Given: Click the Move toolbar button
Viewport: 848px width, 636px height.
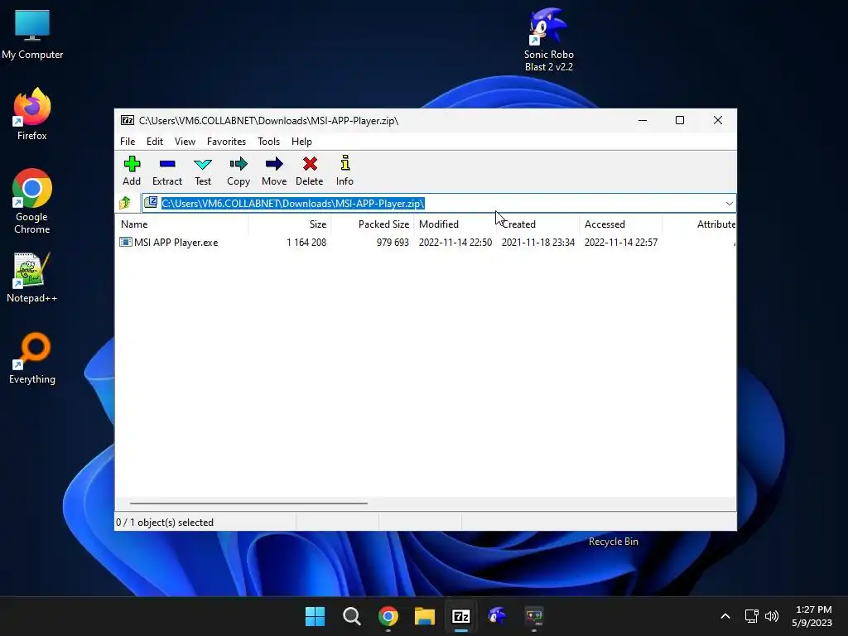Looking at the screenshot, I should 274,171.
